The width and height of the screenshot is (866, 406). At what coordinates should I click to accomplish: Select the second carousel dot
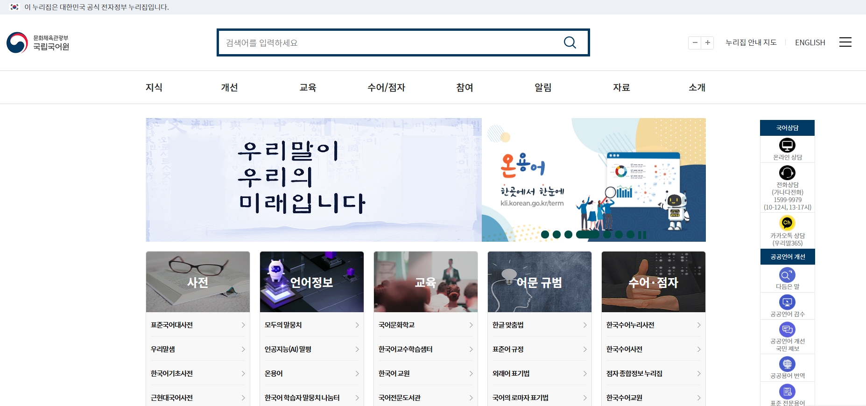(x=556, y=234)
